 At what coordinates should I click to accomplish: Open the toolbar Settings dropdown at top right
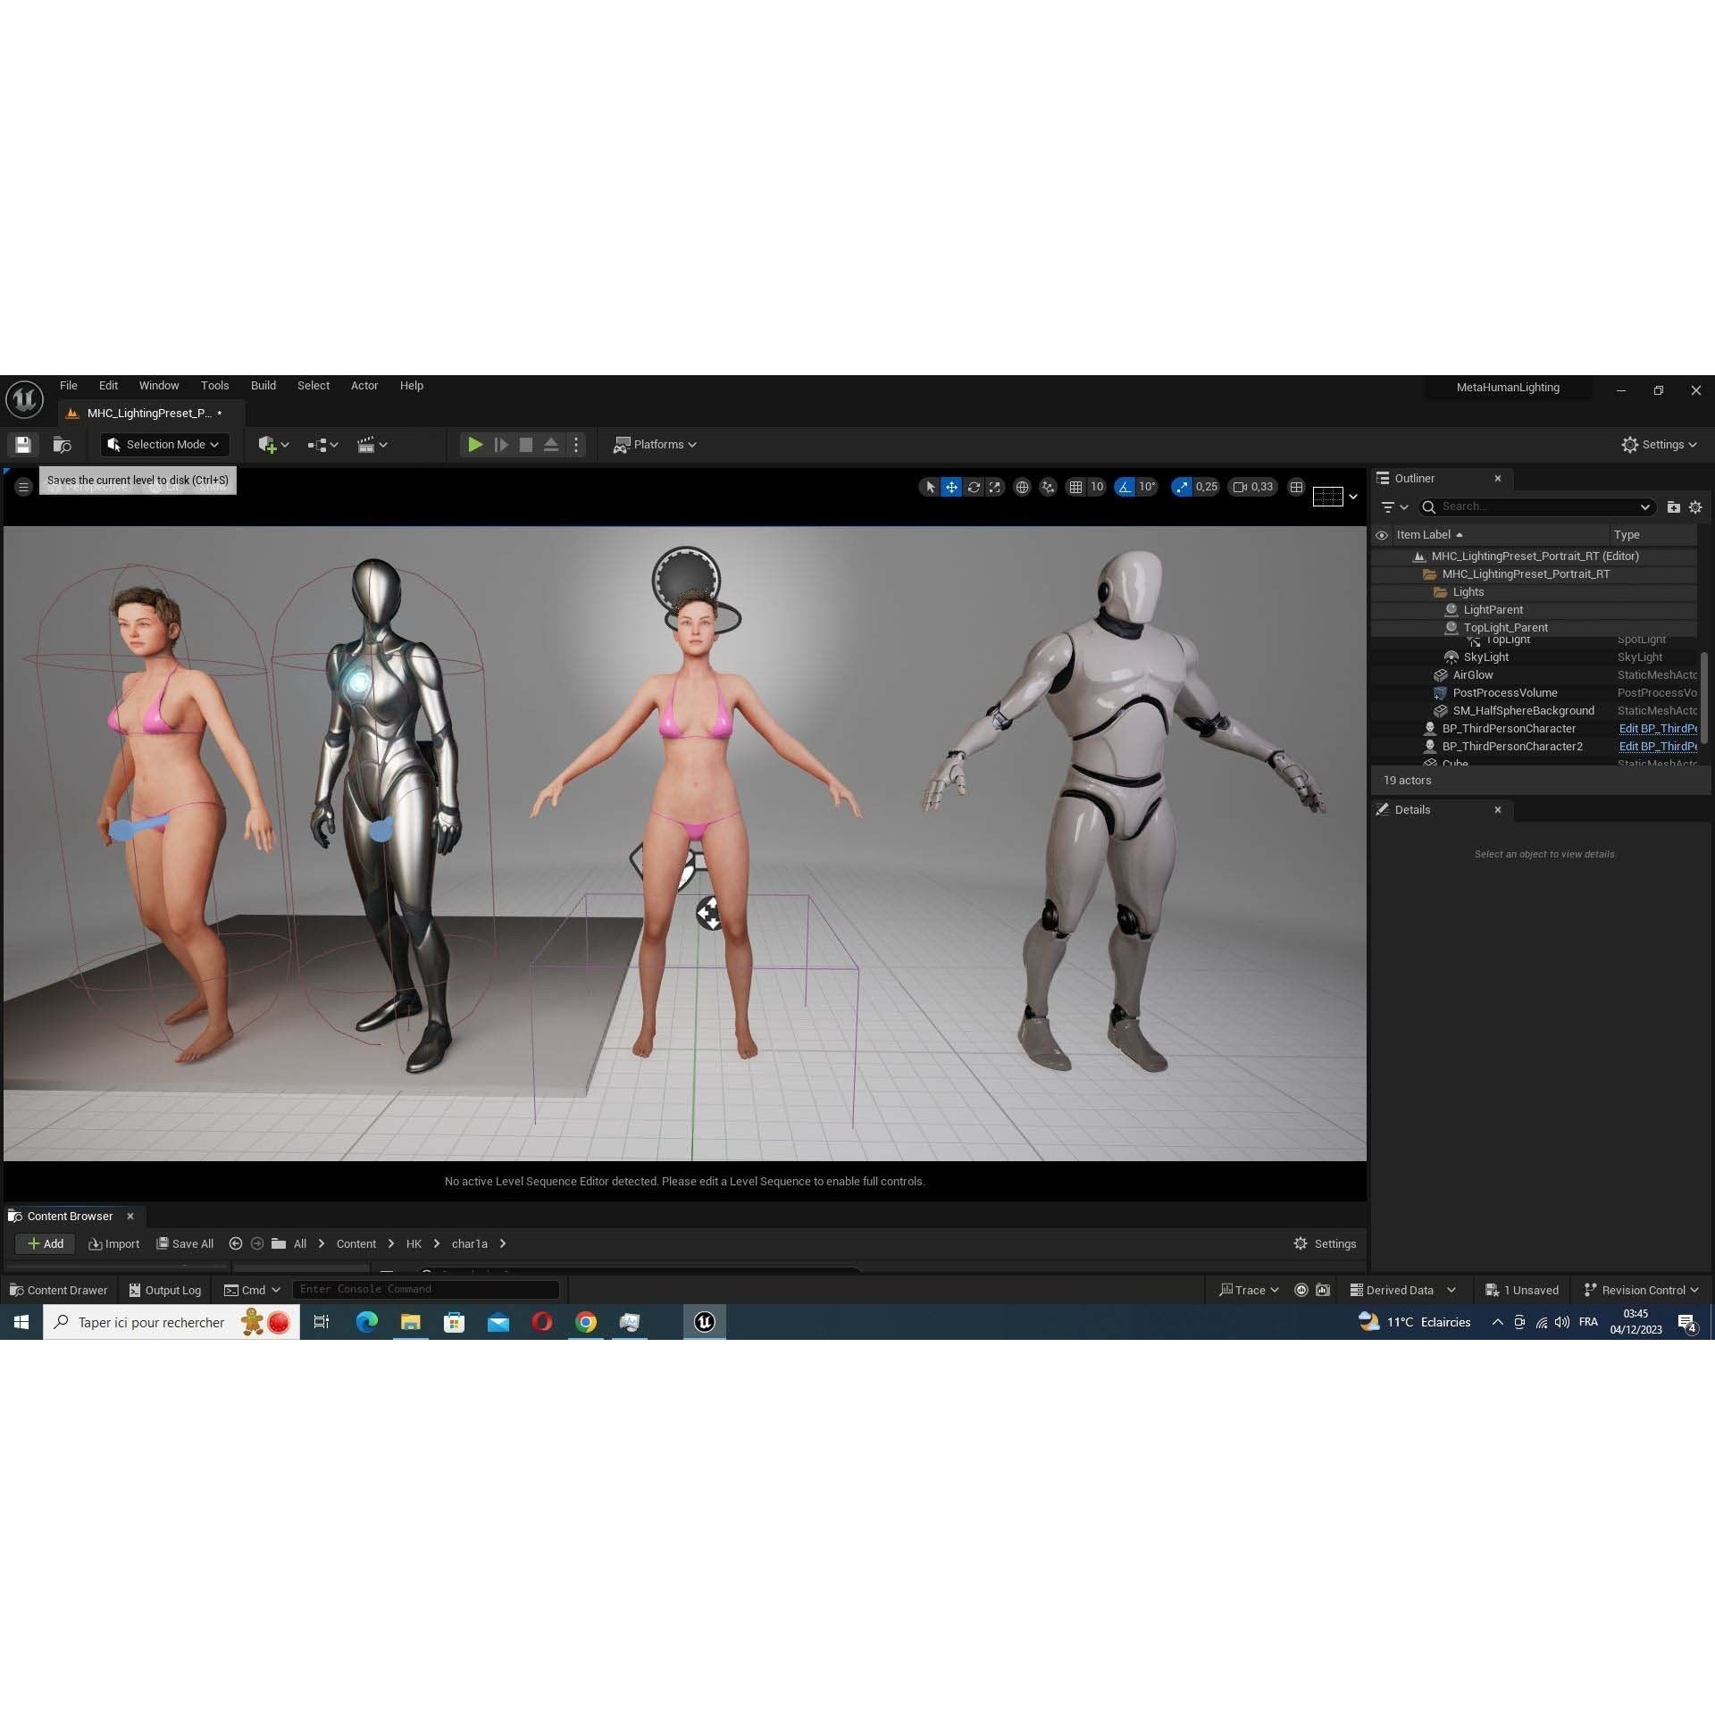[x=1659, y=444]
